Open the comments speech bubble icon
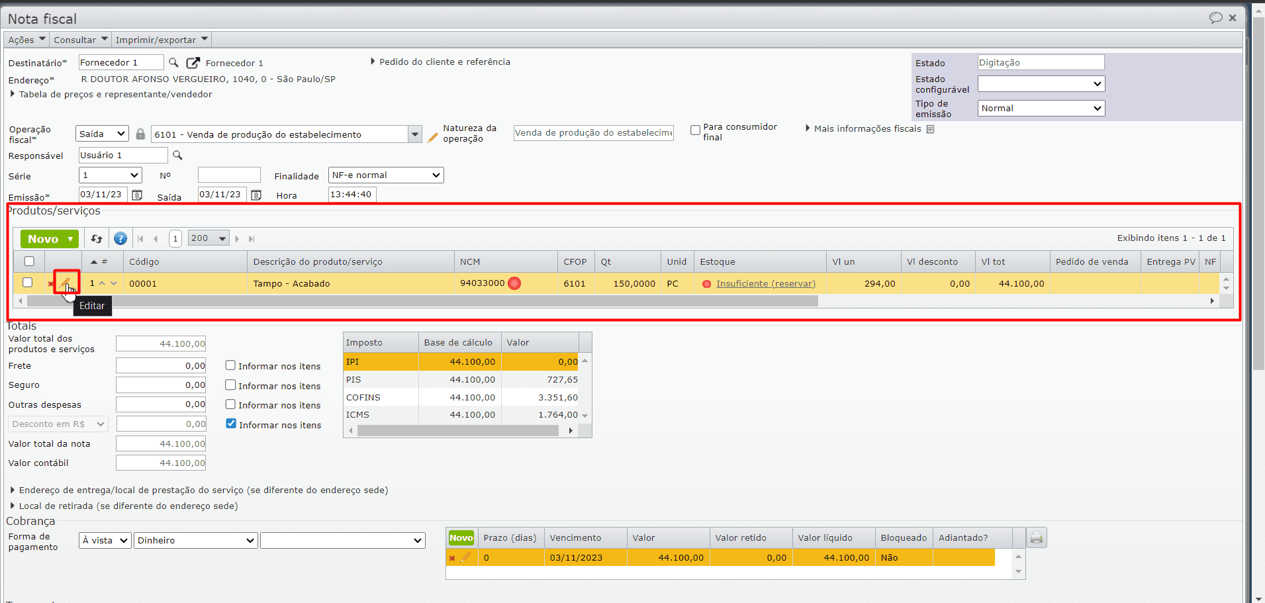1265x603 pixels. (x=1215, y=18)
